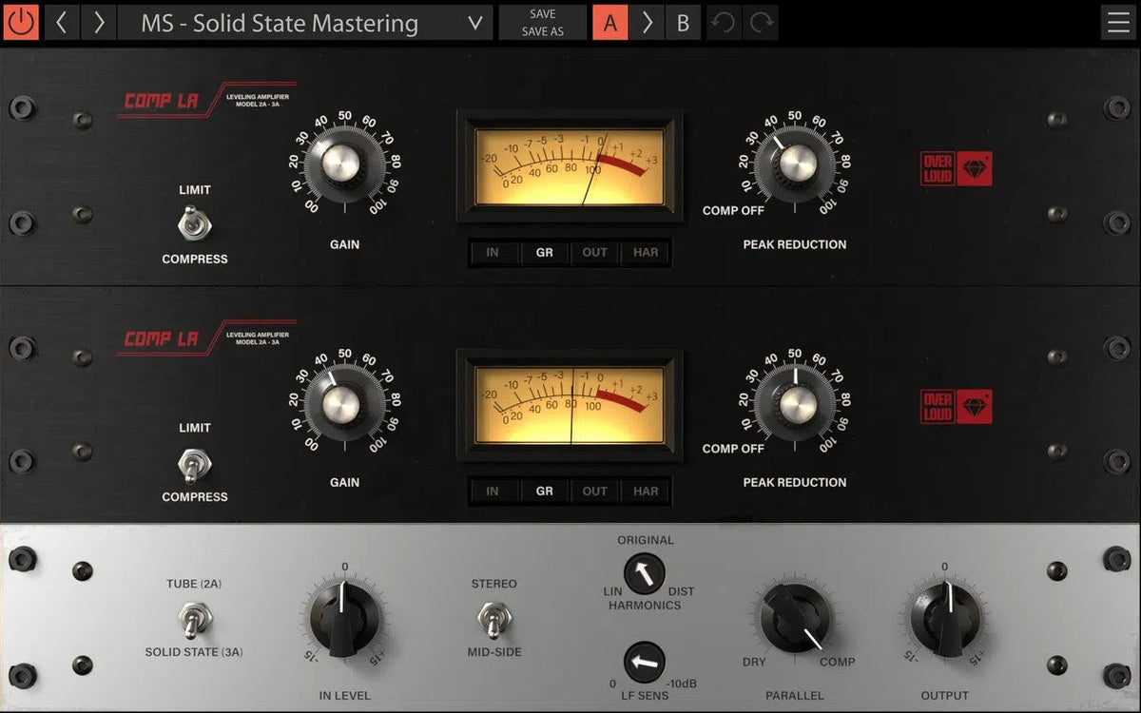1141x713 pixels.
Task: Toggle Tube (2A) / Solid State (3A) switch
Action: [195, 620]
